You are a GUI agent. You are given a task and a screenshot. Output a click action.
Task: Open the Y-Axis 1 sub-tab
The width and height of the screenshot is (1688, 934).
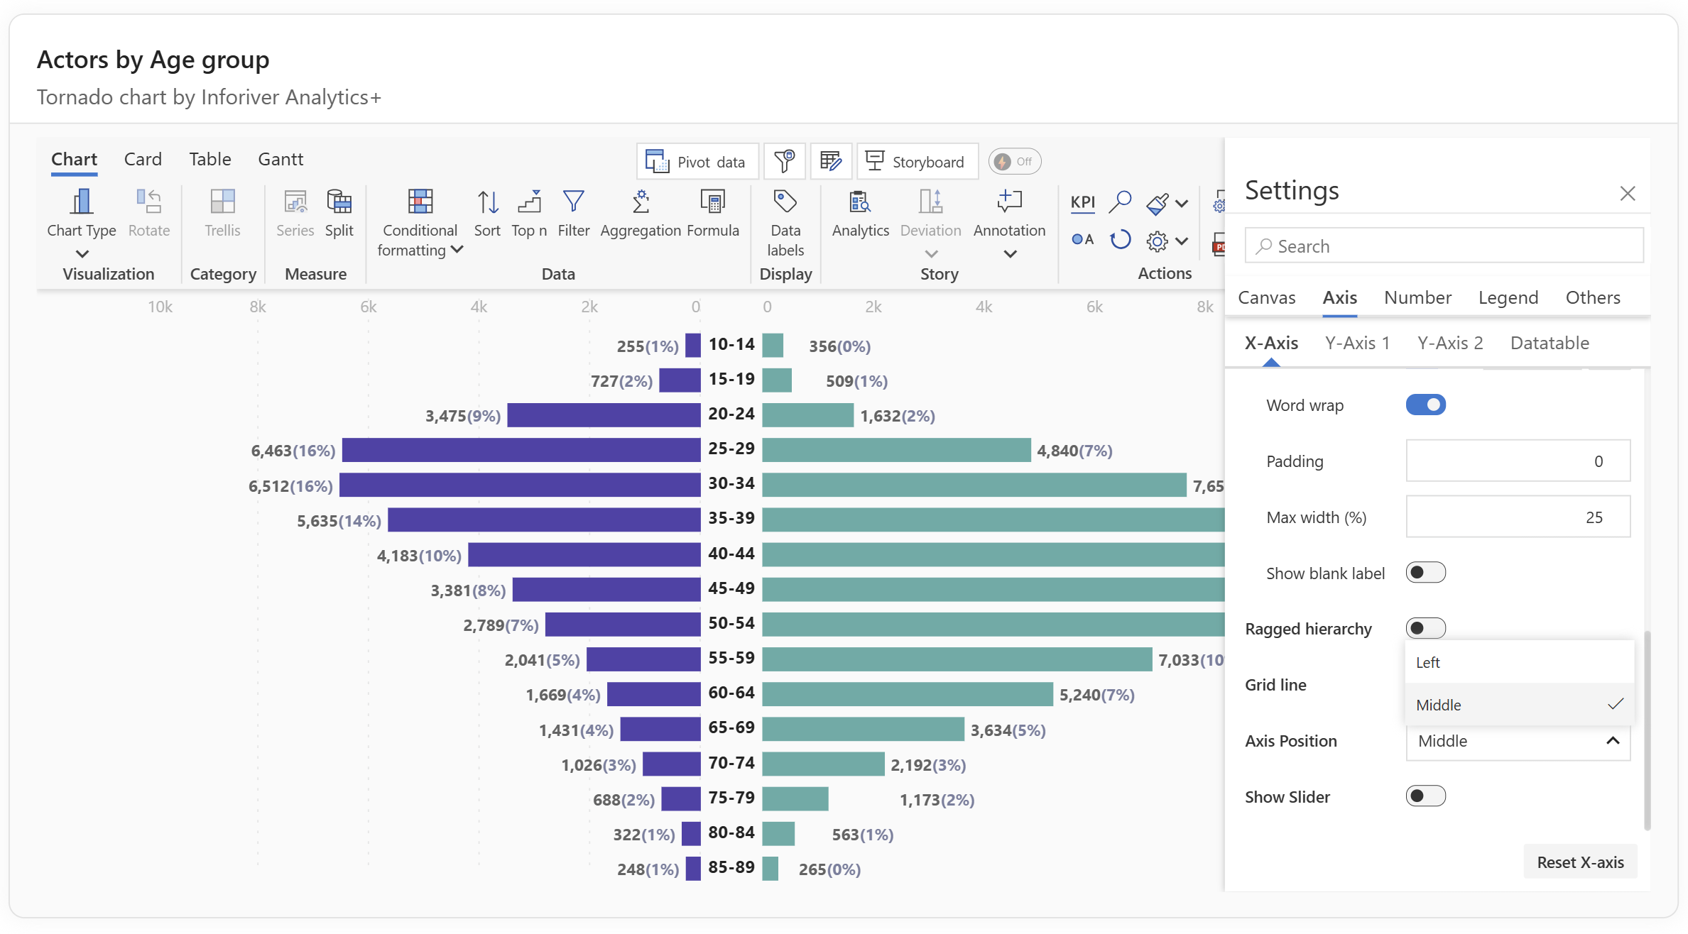(x=1357, y=344)
